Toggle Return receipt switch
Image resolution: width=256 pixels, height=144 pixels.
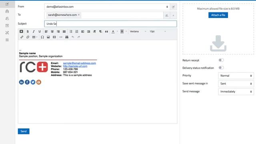pos(221,60)
